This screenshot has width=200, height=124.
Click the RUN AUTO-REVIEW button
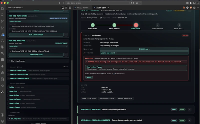[36, 35]
